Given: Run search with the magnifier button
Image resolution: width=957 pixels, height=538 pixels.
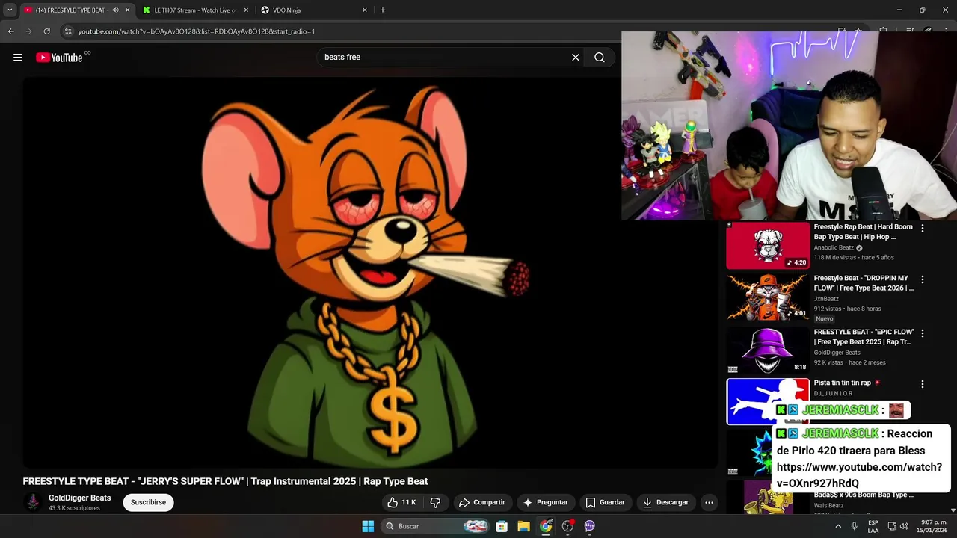Looking at the screenshot, I should point(600,58).
